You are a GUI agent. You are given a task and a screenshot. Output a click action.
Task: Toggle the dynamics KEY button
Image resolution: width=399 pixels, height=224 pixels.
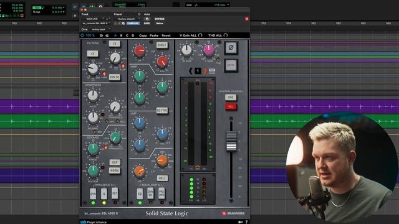115,194
